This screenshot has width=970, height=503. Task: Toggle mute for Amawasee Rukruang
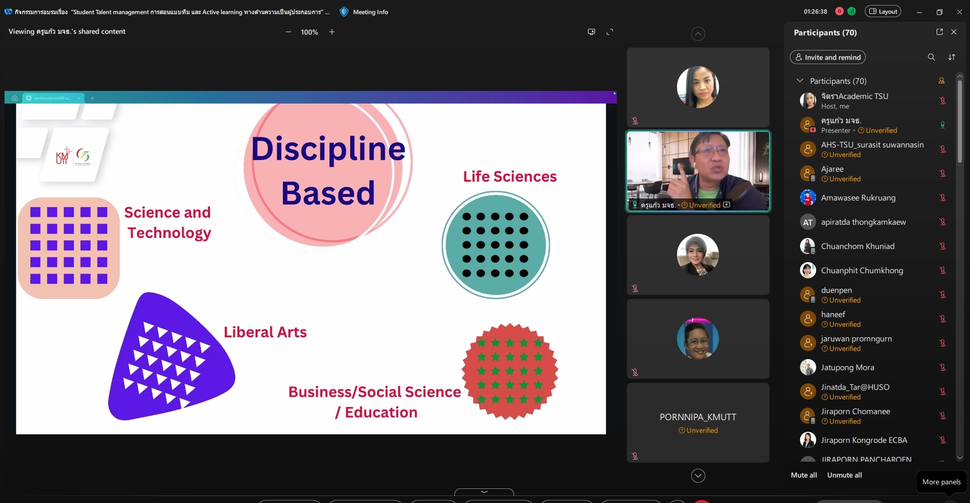[x=943, y=197]
